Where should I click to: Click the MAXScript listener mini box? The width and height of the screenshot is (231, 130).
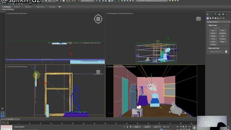coord(6,127)
